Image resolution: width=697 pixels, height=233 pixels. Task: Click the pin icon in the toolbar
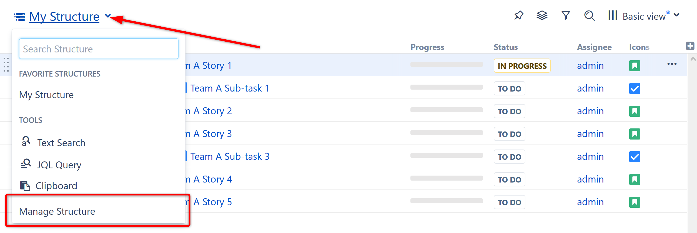[x=518, y=16]
